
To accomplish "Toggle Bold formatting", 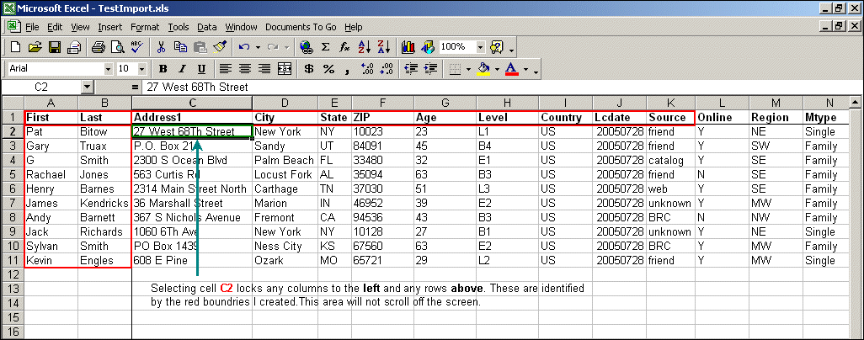I will pyautogui.click(x=163, y=69).
